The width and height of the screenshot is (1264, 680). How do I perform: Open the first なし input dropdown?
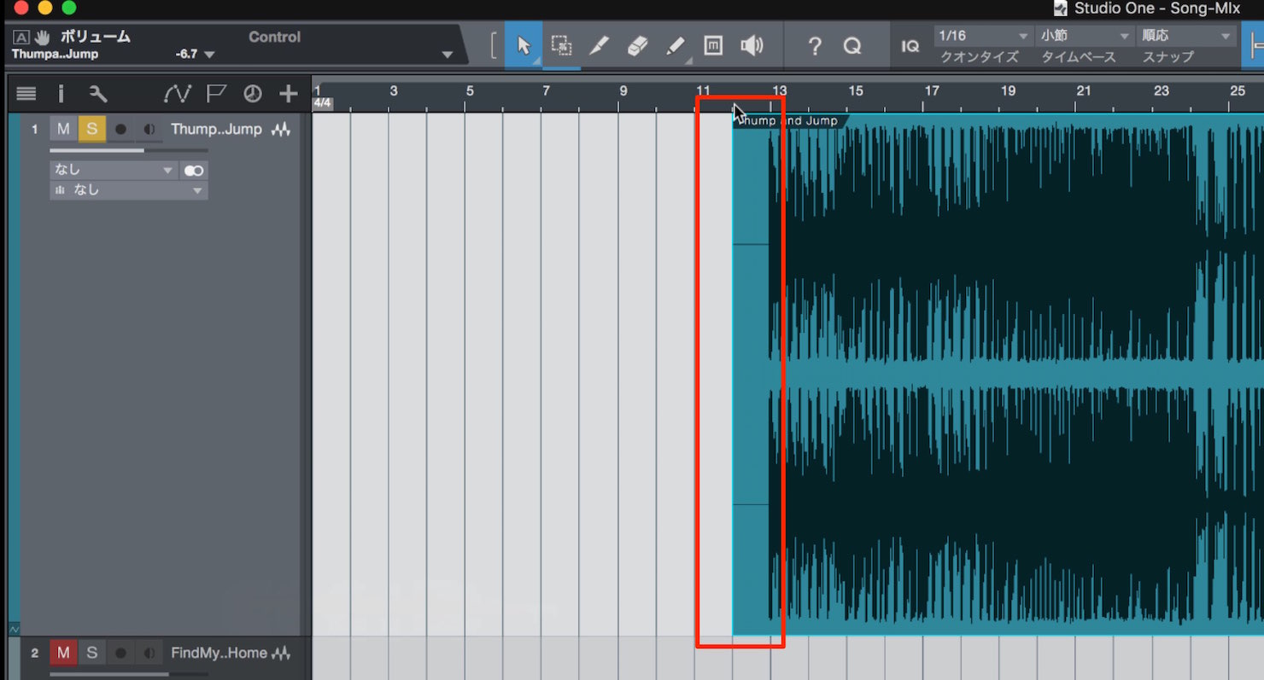113,170
